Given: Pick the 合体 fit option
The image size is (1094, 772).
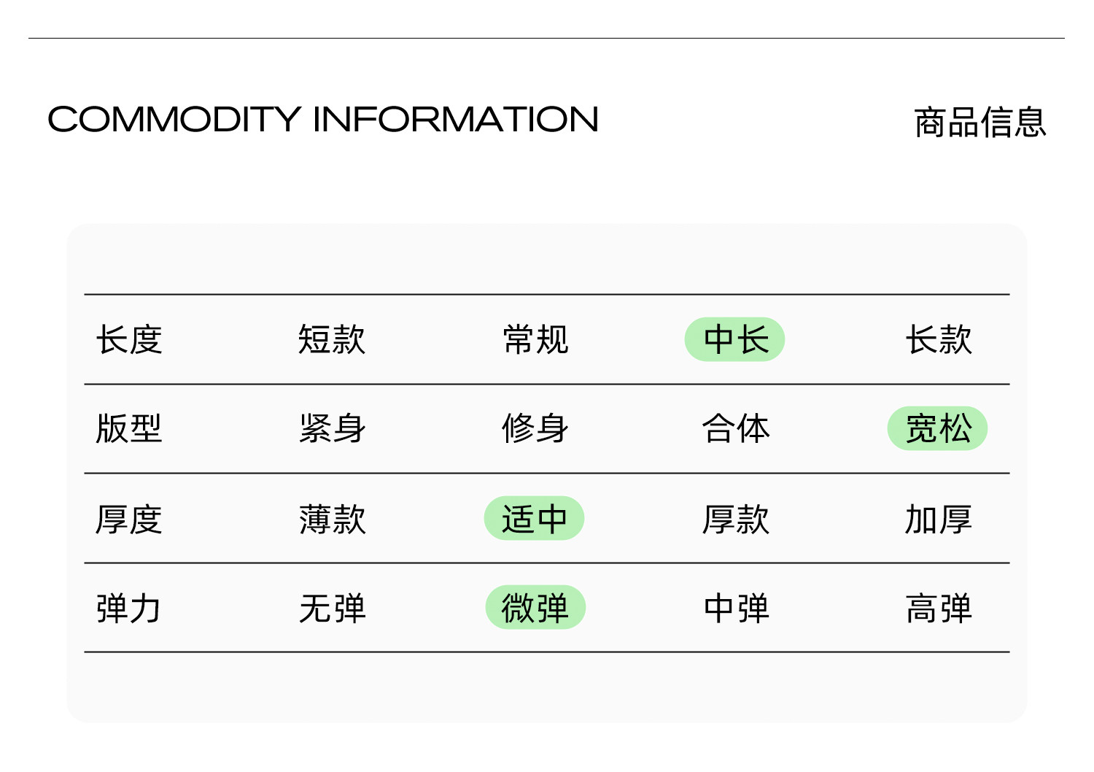Looking at the screenshot, I should pyautogui.click(x=735, y=428).
